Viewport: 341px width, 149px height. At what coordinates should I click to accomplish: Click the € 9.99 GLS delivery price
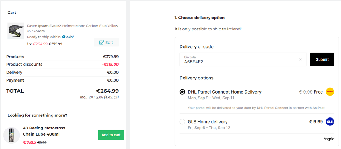[x=314, y=122]
